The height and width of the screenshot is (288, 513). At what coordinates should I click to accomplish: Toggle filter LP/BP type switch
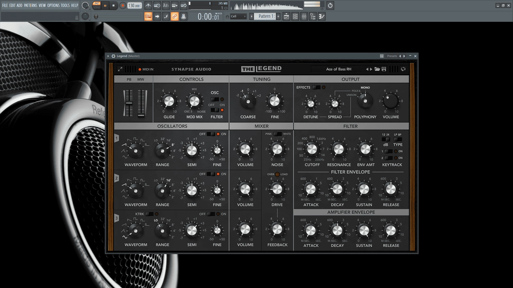(398, 139)
